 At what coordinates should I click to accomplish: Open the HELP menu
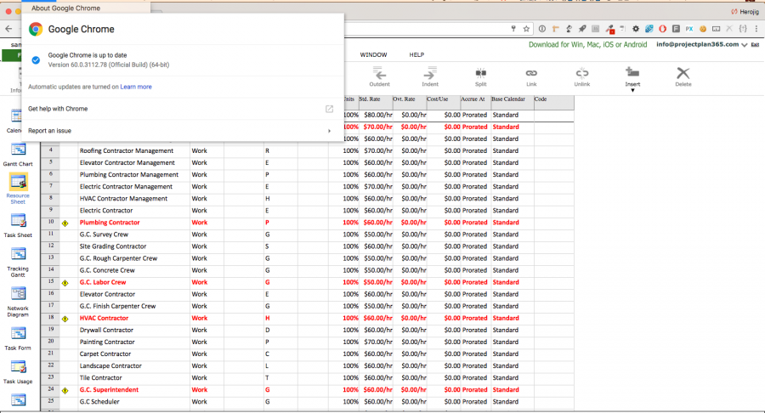pos(416,54)
